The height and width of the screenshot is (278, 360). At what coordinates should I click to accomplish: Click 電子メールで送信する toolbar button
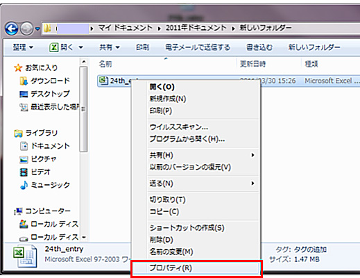[198, 47]
